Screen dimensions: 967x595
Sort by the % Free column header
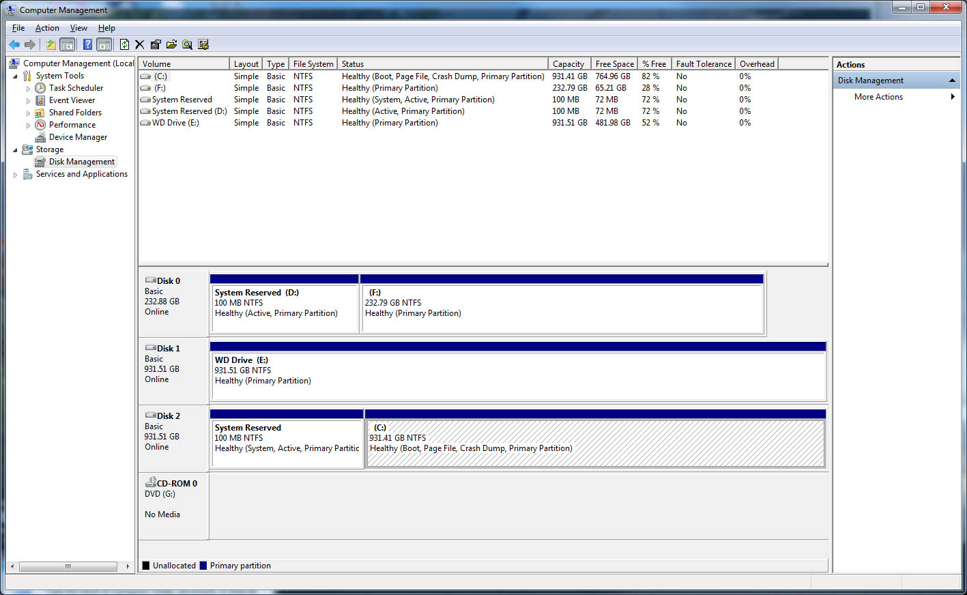tap(654, 63)
